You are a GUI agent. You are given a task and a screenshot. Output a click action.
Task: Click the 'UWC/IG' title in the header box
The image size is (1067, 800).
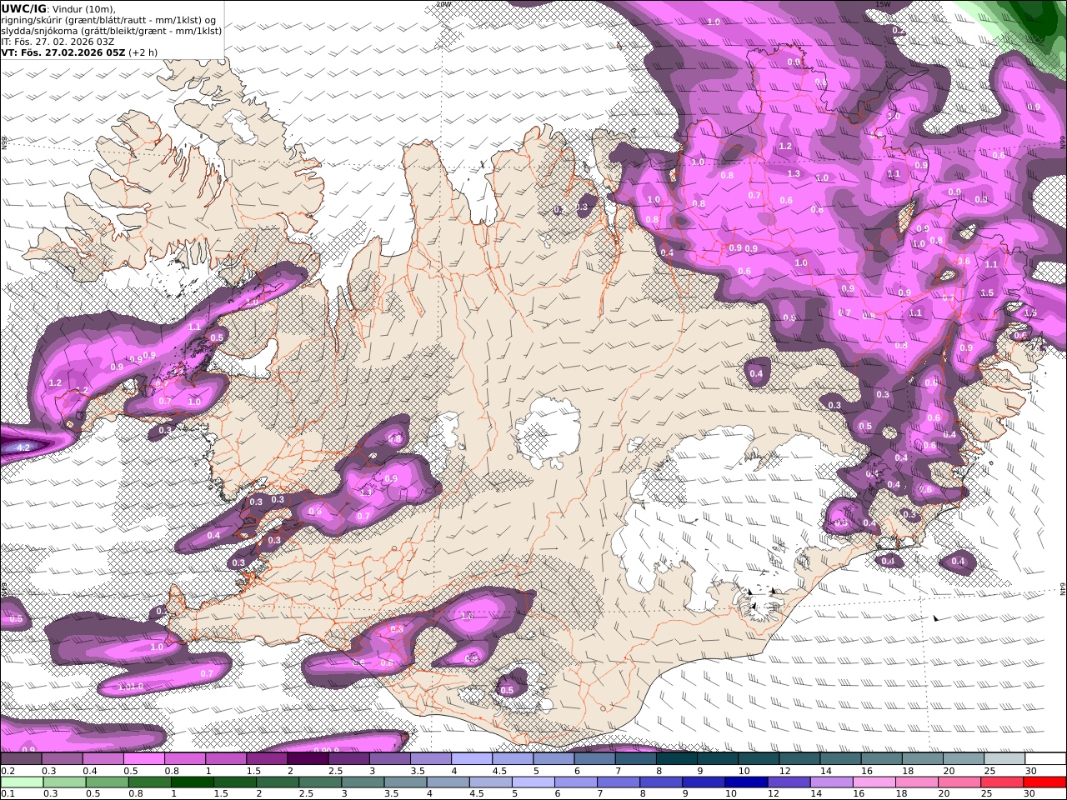click(x=24, y=8)
